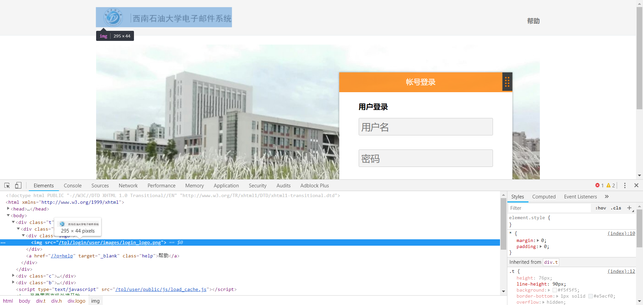Expand the margin shorthand property
This screenshot has height=305, width=643.
(538, 241)
